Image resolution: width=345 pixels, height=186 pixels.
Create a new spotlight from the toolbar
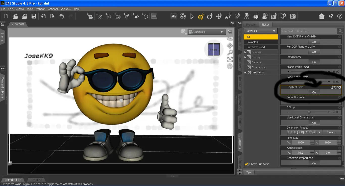coord(127,16)
